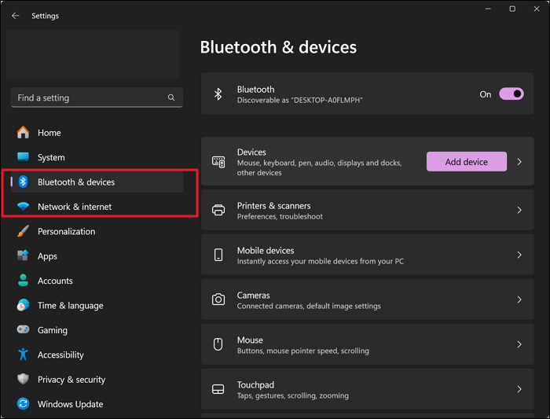The image size is (550, 419).
Task: Open the Cameras settings row
Action: click(367, 300)
